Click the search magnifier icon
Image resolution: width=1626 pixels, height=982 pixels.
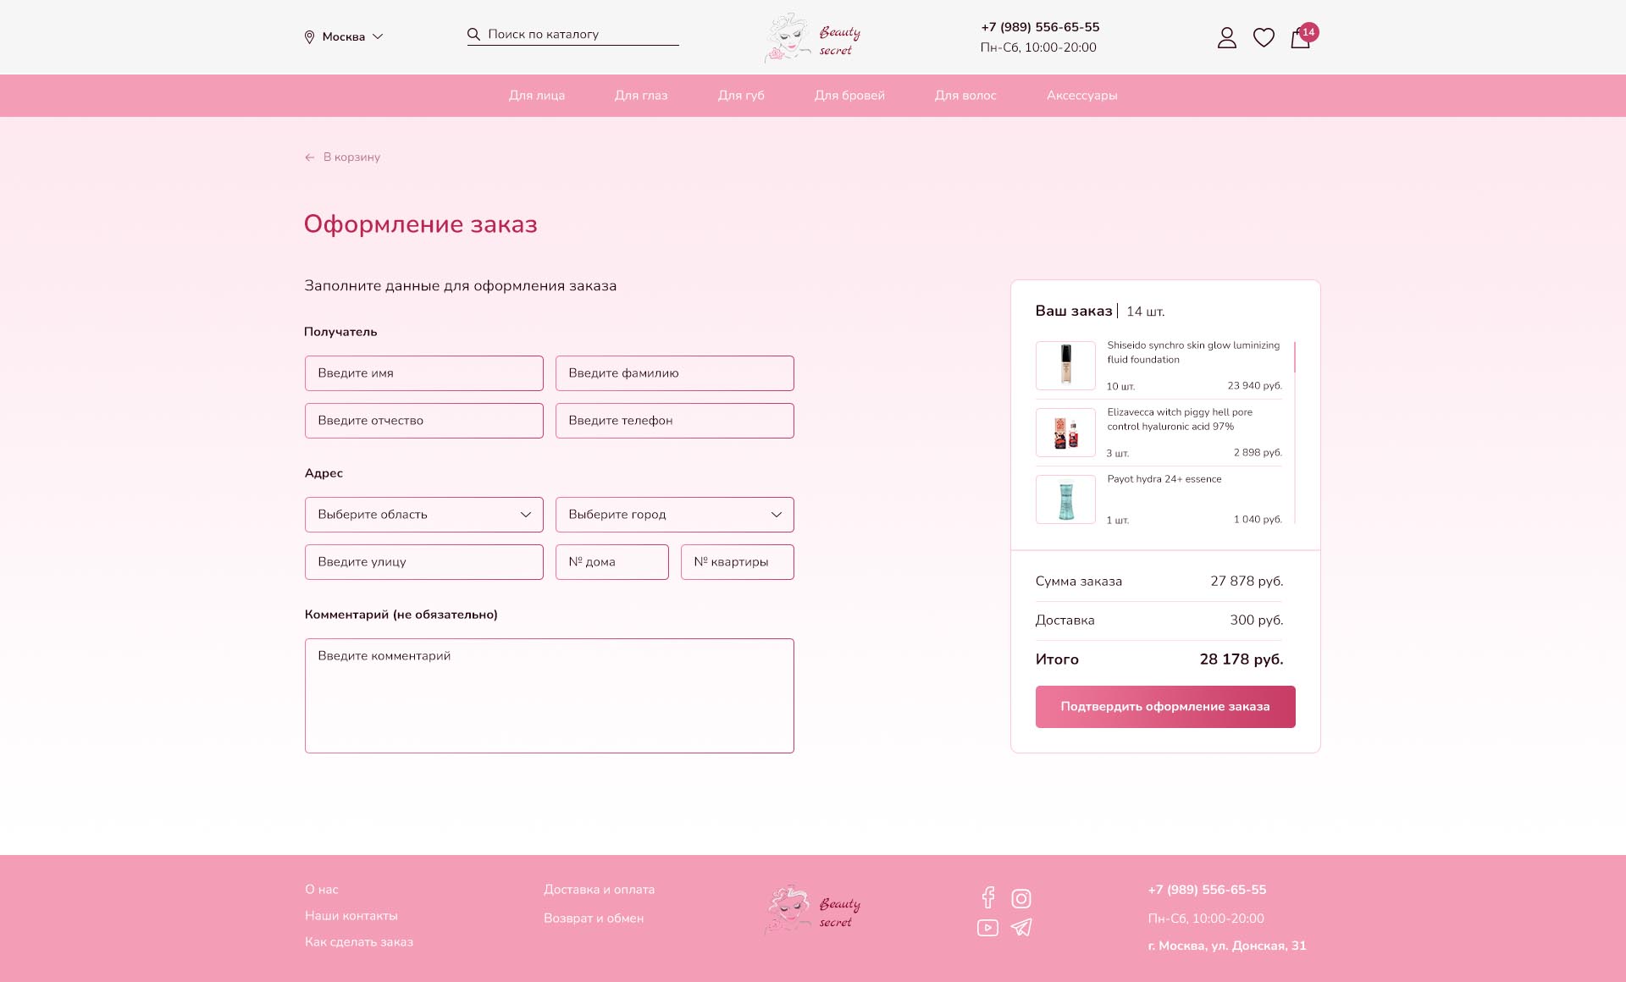(x=473, y=35)
